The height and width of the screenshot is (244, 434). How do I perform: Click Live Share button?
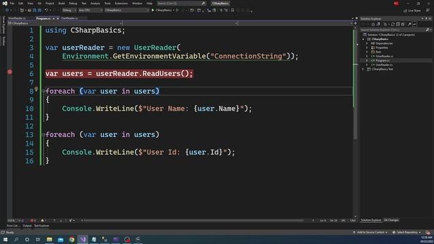[x=412, y=11]
